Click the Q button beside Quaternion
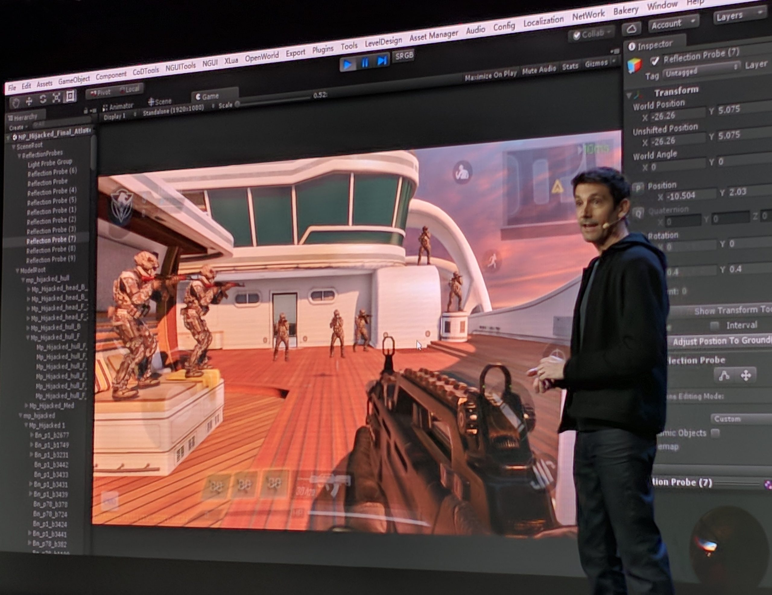The width and height of the screenshot is (772, 595). click(x=638, y=214)
